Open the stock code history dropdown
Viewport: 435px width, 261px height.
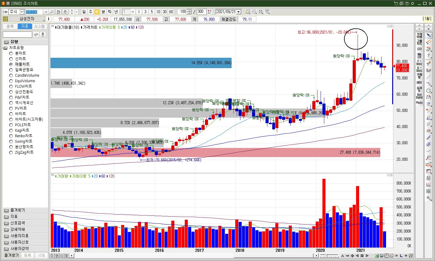pos(46,12)
